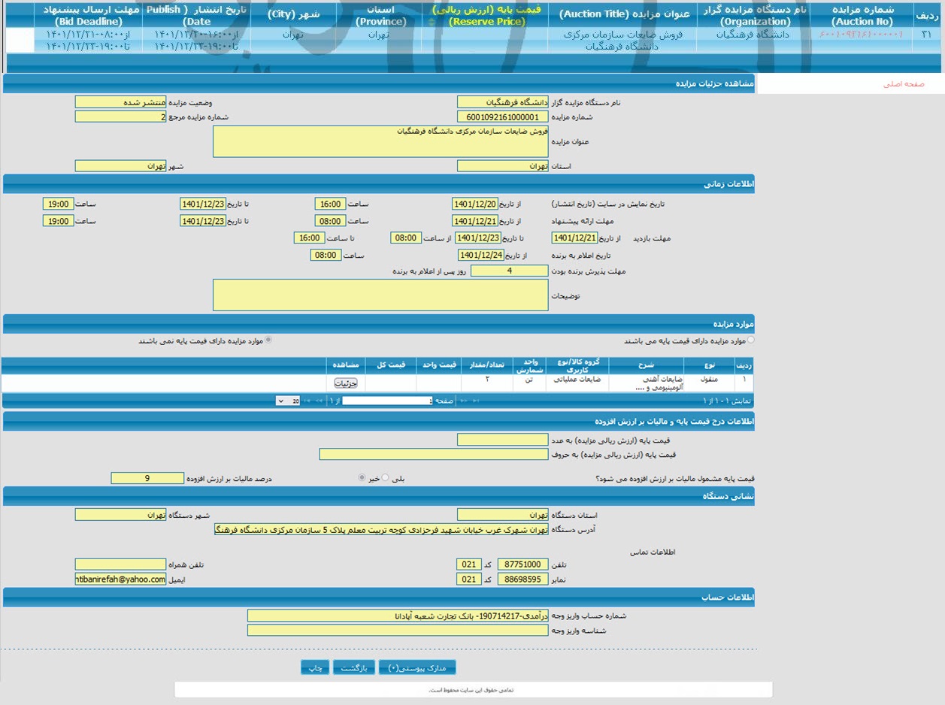
Task: Choose 'بلی' for value-added tax radio
Action: [x=386, y=478]
